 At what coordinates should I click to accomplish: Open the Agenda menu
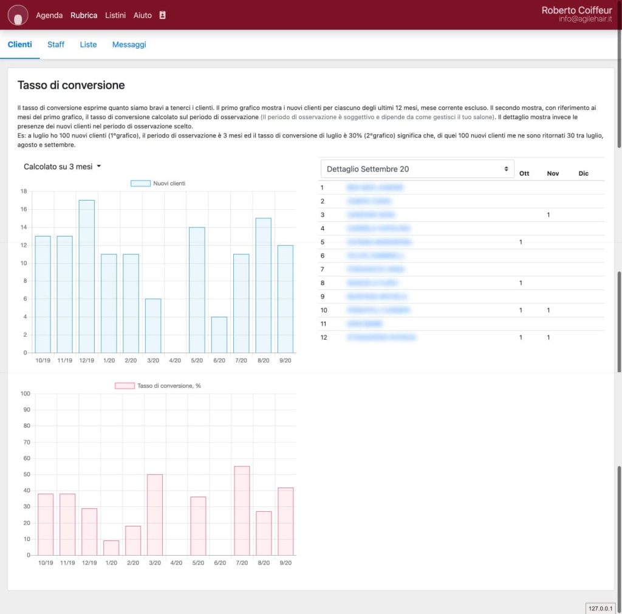(49, 15)
